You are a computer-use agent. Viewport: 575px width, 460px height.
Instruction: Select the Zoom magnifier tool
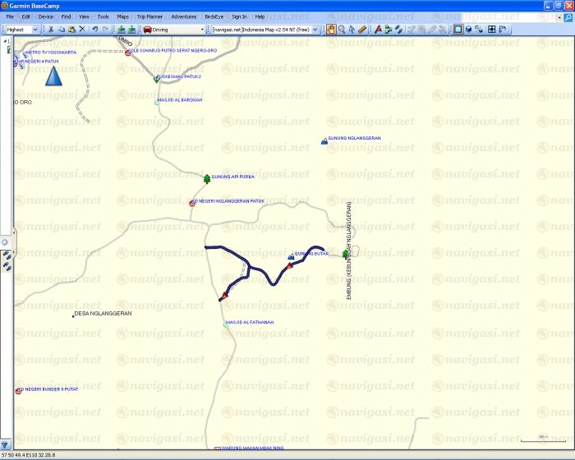point(342,30)
